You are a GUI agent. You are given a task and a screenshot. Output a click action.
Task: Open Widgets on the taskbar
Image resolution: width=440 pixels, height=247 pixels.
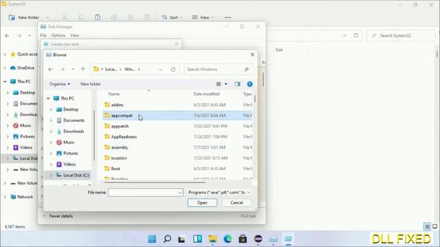[x=197, y=239]
